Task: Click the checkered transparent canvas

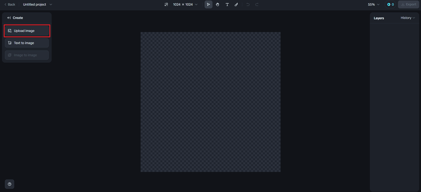Action: (210, 102)
